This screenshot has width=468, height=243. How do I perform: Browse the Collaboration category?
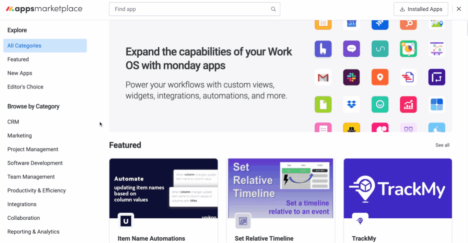pyautogui.click(x=24, y=218)
